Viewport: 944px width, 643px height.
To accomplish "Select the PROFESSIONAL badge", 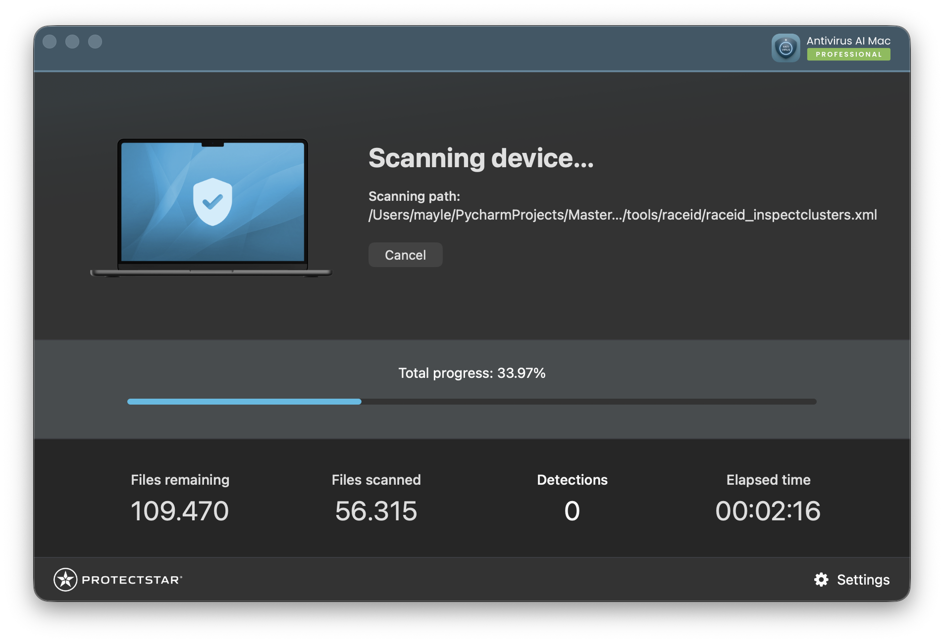I will point(849,54).
